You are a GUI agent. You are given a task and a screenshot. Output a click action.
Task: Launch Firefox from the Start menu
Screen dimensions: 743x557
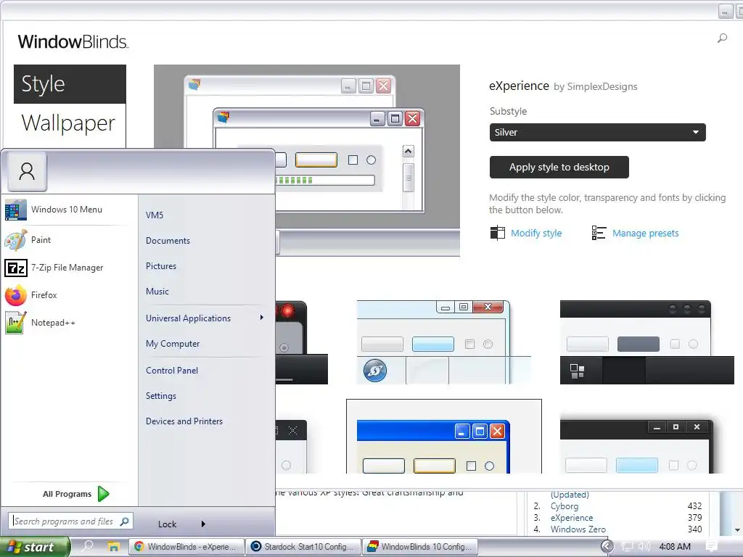point(66,295)
